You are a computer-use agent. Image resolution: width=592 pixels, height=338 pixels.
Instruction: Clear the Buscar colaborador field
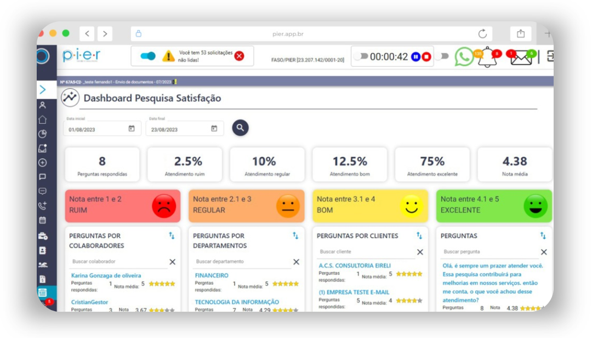(173, 262)
